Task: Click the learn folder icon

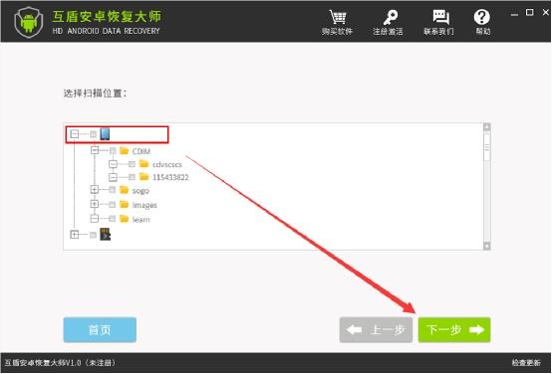Action: 124,219
